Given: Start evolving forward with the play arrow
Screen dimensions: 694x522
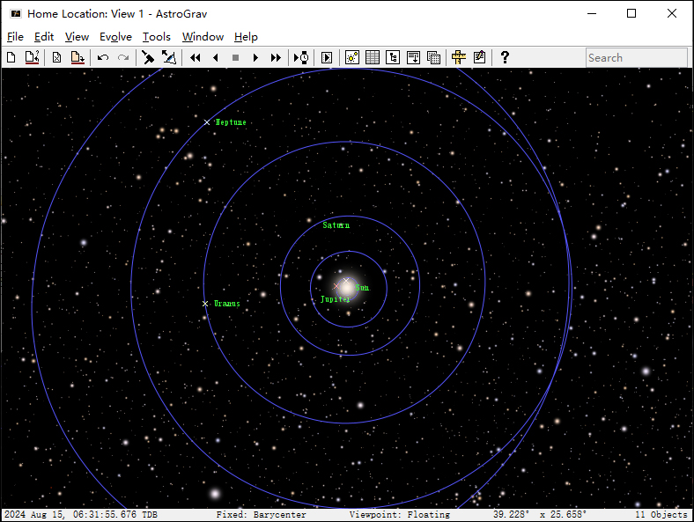Looking at the screenshot, I should pos(255,57).
